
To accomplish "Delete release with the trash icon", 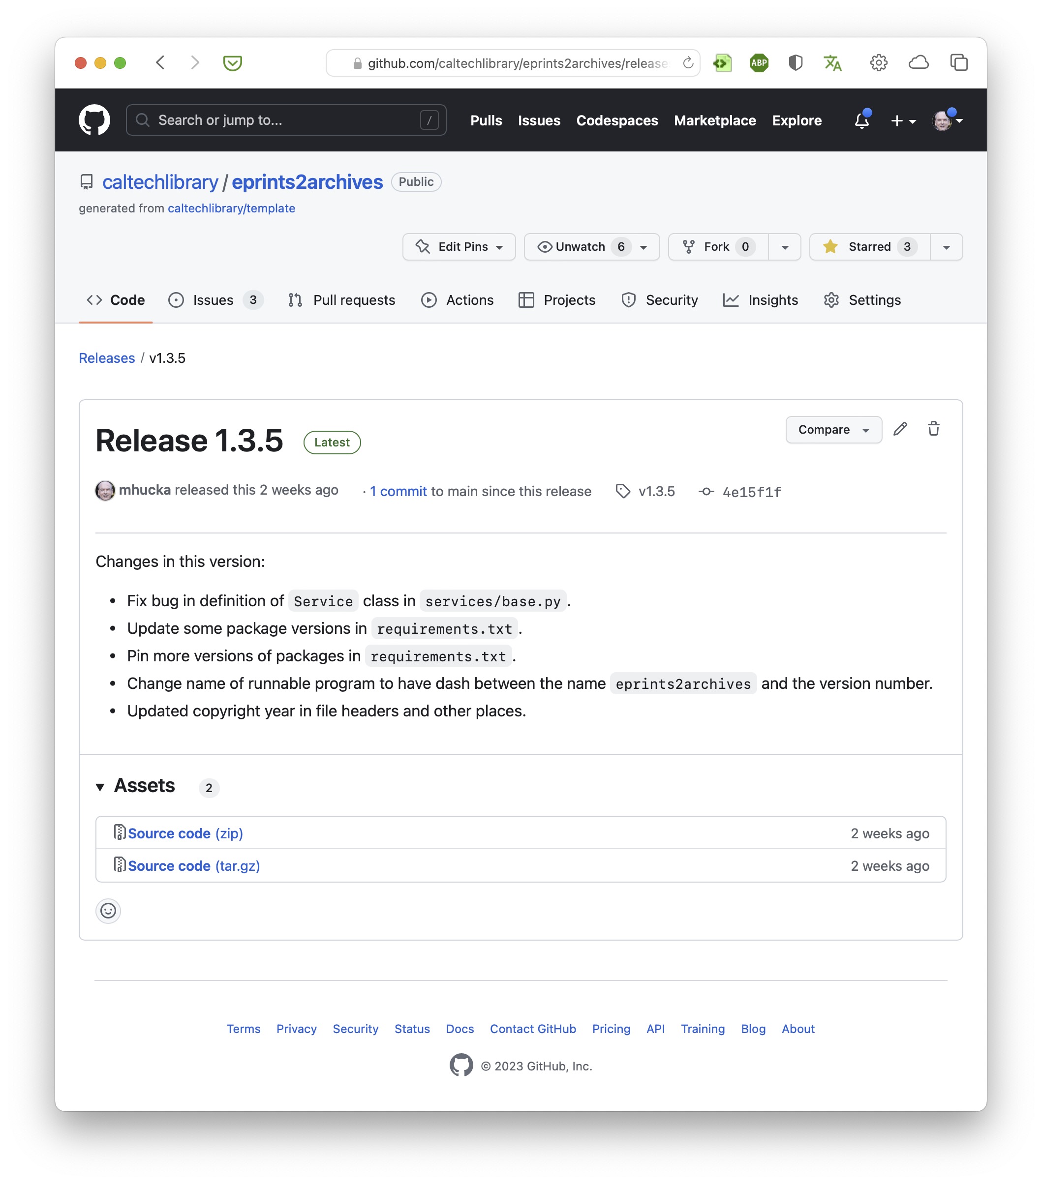I will pos(933,429).
